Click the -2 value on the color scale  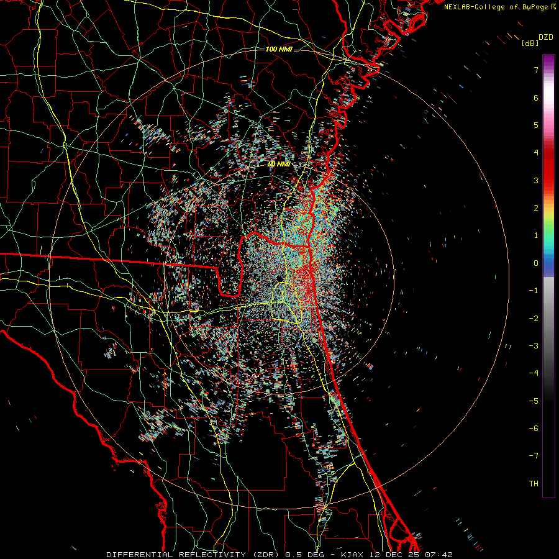click(534, 319)
